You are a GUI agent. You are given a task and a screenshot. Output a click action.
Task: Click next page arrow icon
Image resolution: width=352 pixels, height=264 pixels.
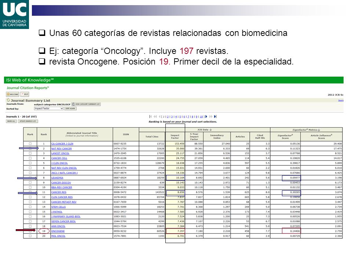click(x=206, y=117)
